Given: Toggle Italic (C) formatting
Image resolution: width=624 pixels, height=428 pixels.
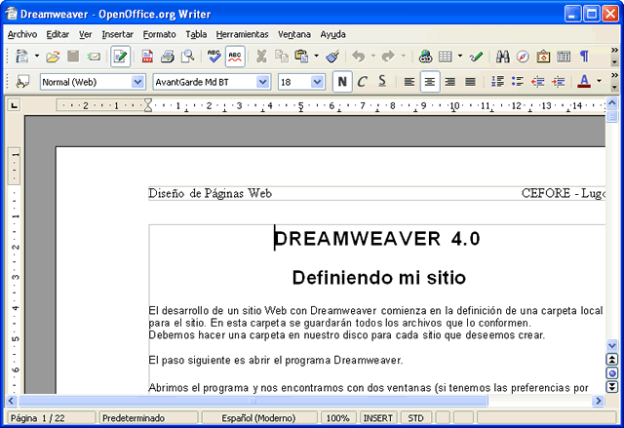Looking at the screenshot, I should point(362,82).
